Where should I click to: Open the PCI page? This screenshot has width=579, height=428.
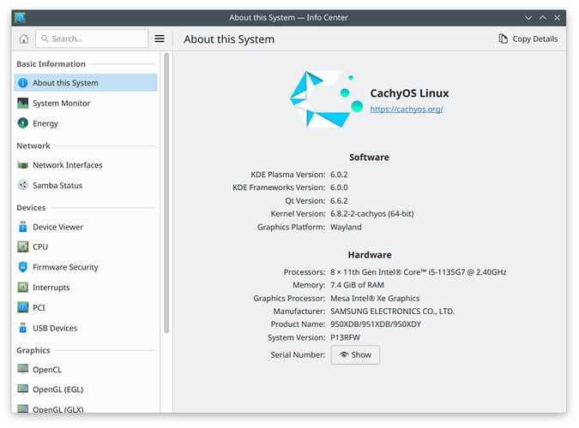(x=39, y=308)
